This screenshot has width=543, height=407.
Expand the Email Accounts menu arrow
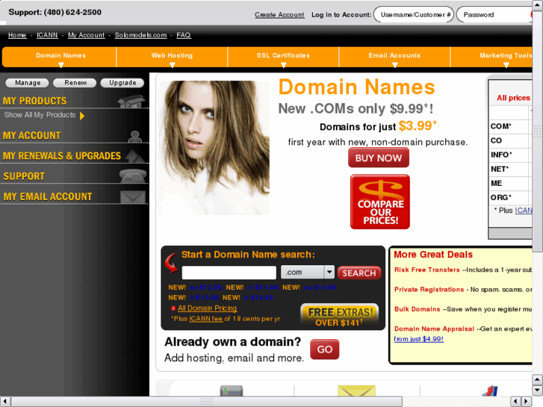pos(395,64)
